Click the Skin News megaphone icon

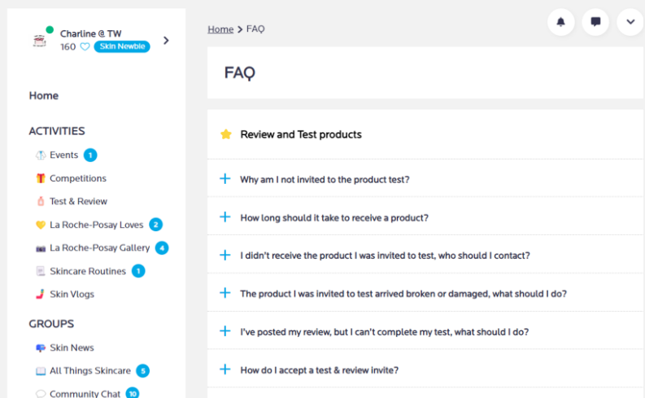pos(40,348)
